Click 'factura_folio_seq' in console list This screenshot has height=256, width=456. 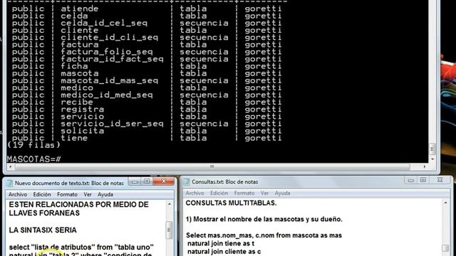[x=107, y=52]
